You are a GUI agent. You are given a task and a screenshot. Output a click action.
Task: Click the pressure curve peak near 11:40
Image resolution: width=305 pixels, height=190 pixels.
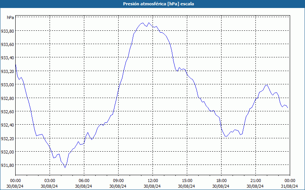149,23
